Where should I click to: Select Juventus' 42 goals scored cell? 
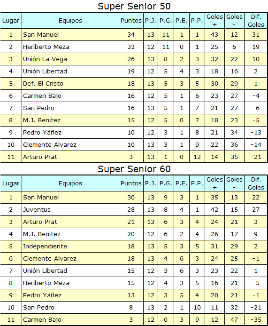point(214,210)
